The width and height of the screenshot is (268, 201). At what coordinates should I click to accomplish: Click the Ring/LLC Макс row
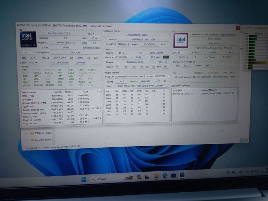[x=61, y=117]
